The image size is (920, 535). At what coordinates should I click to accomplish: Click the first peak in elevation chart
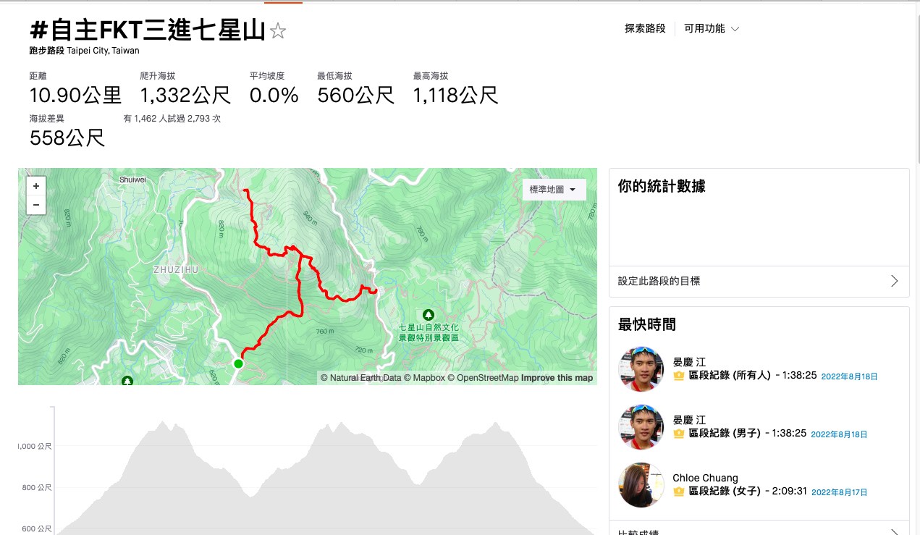[x=162, y=421]
